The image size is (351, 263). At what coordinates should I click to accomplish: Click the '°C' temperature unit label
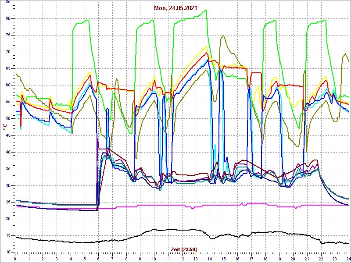pyautogui.click(x=5, y=127)
